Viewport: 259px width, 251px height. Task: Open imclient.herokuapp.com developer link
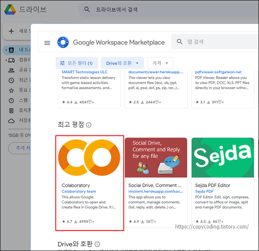(156, 191)
